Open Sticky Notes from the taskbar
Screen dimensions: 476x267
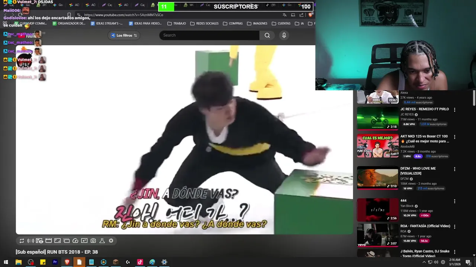(x=43, y=262)
